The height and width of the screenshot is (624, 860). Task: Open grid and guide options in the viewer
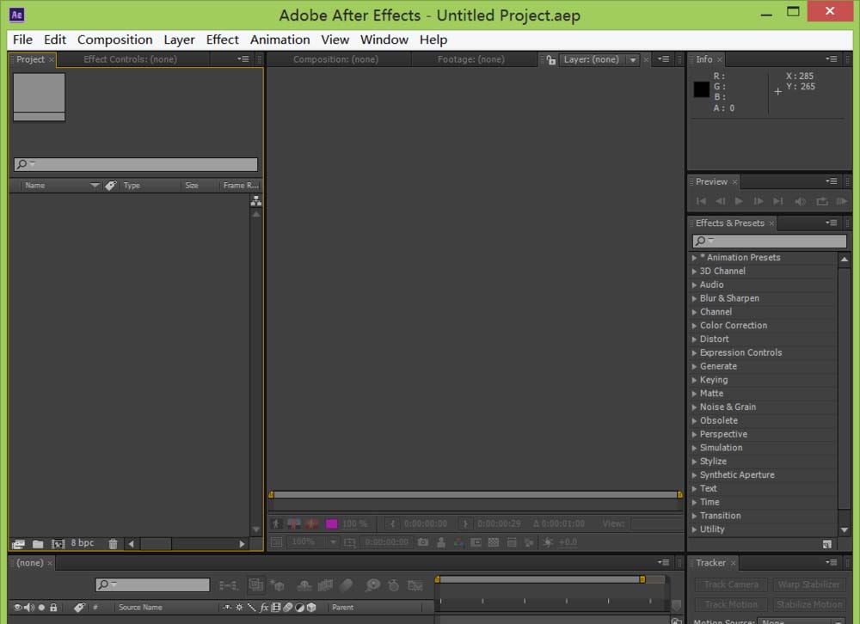click(x=349, y=542)
